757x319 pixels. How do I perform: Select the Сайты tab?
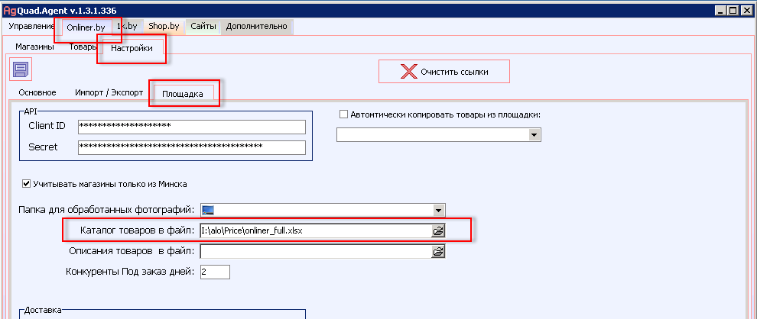tap(203, 27)
